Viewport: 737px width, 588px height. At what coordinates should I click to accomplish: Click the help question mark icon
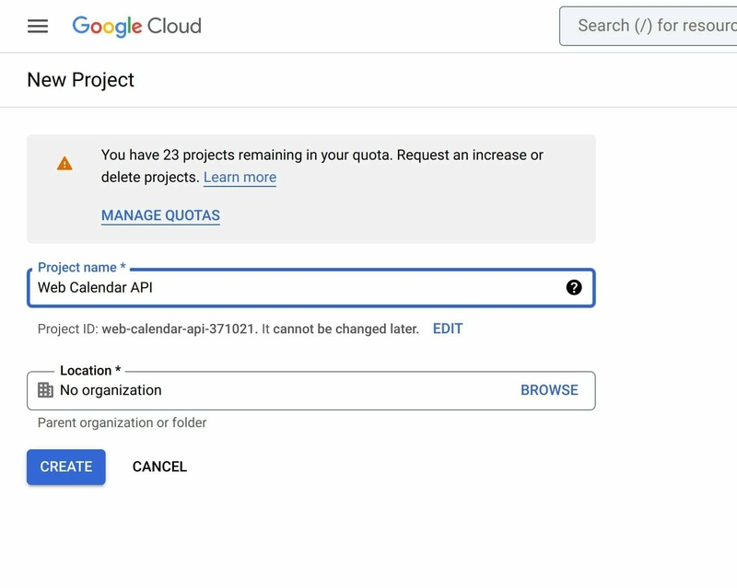point(574,287)
